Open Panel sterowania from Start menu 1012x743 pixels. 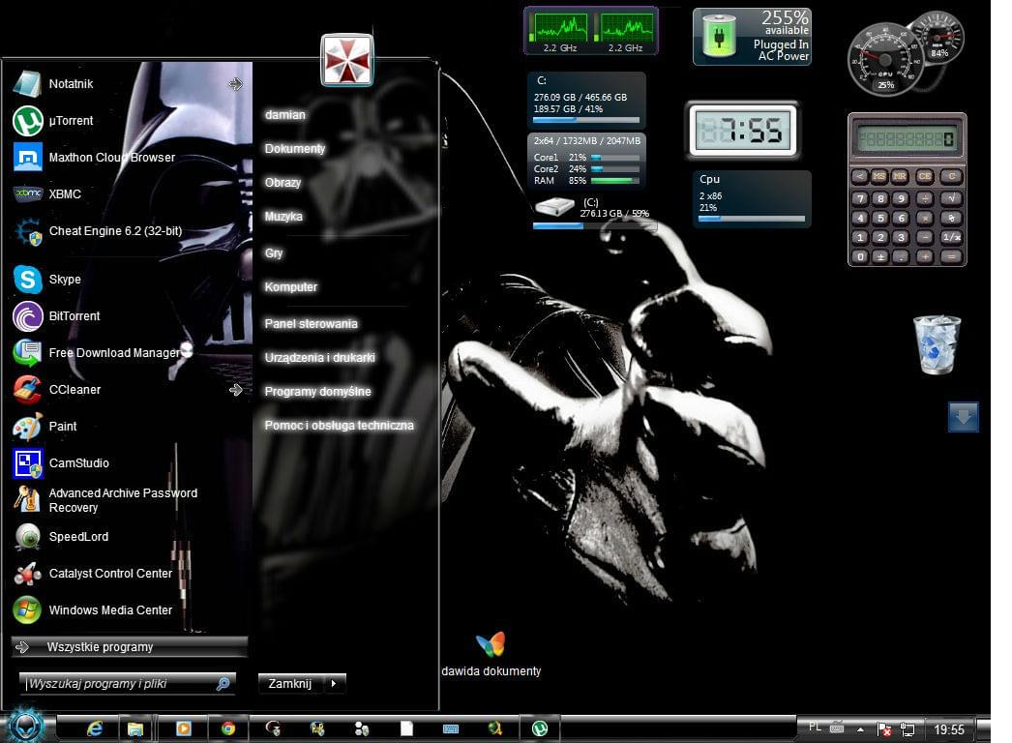[311, 324]
